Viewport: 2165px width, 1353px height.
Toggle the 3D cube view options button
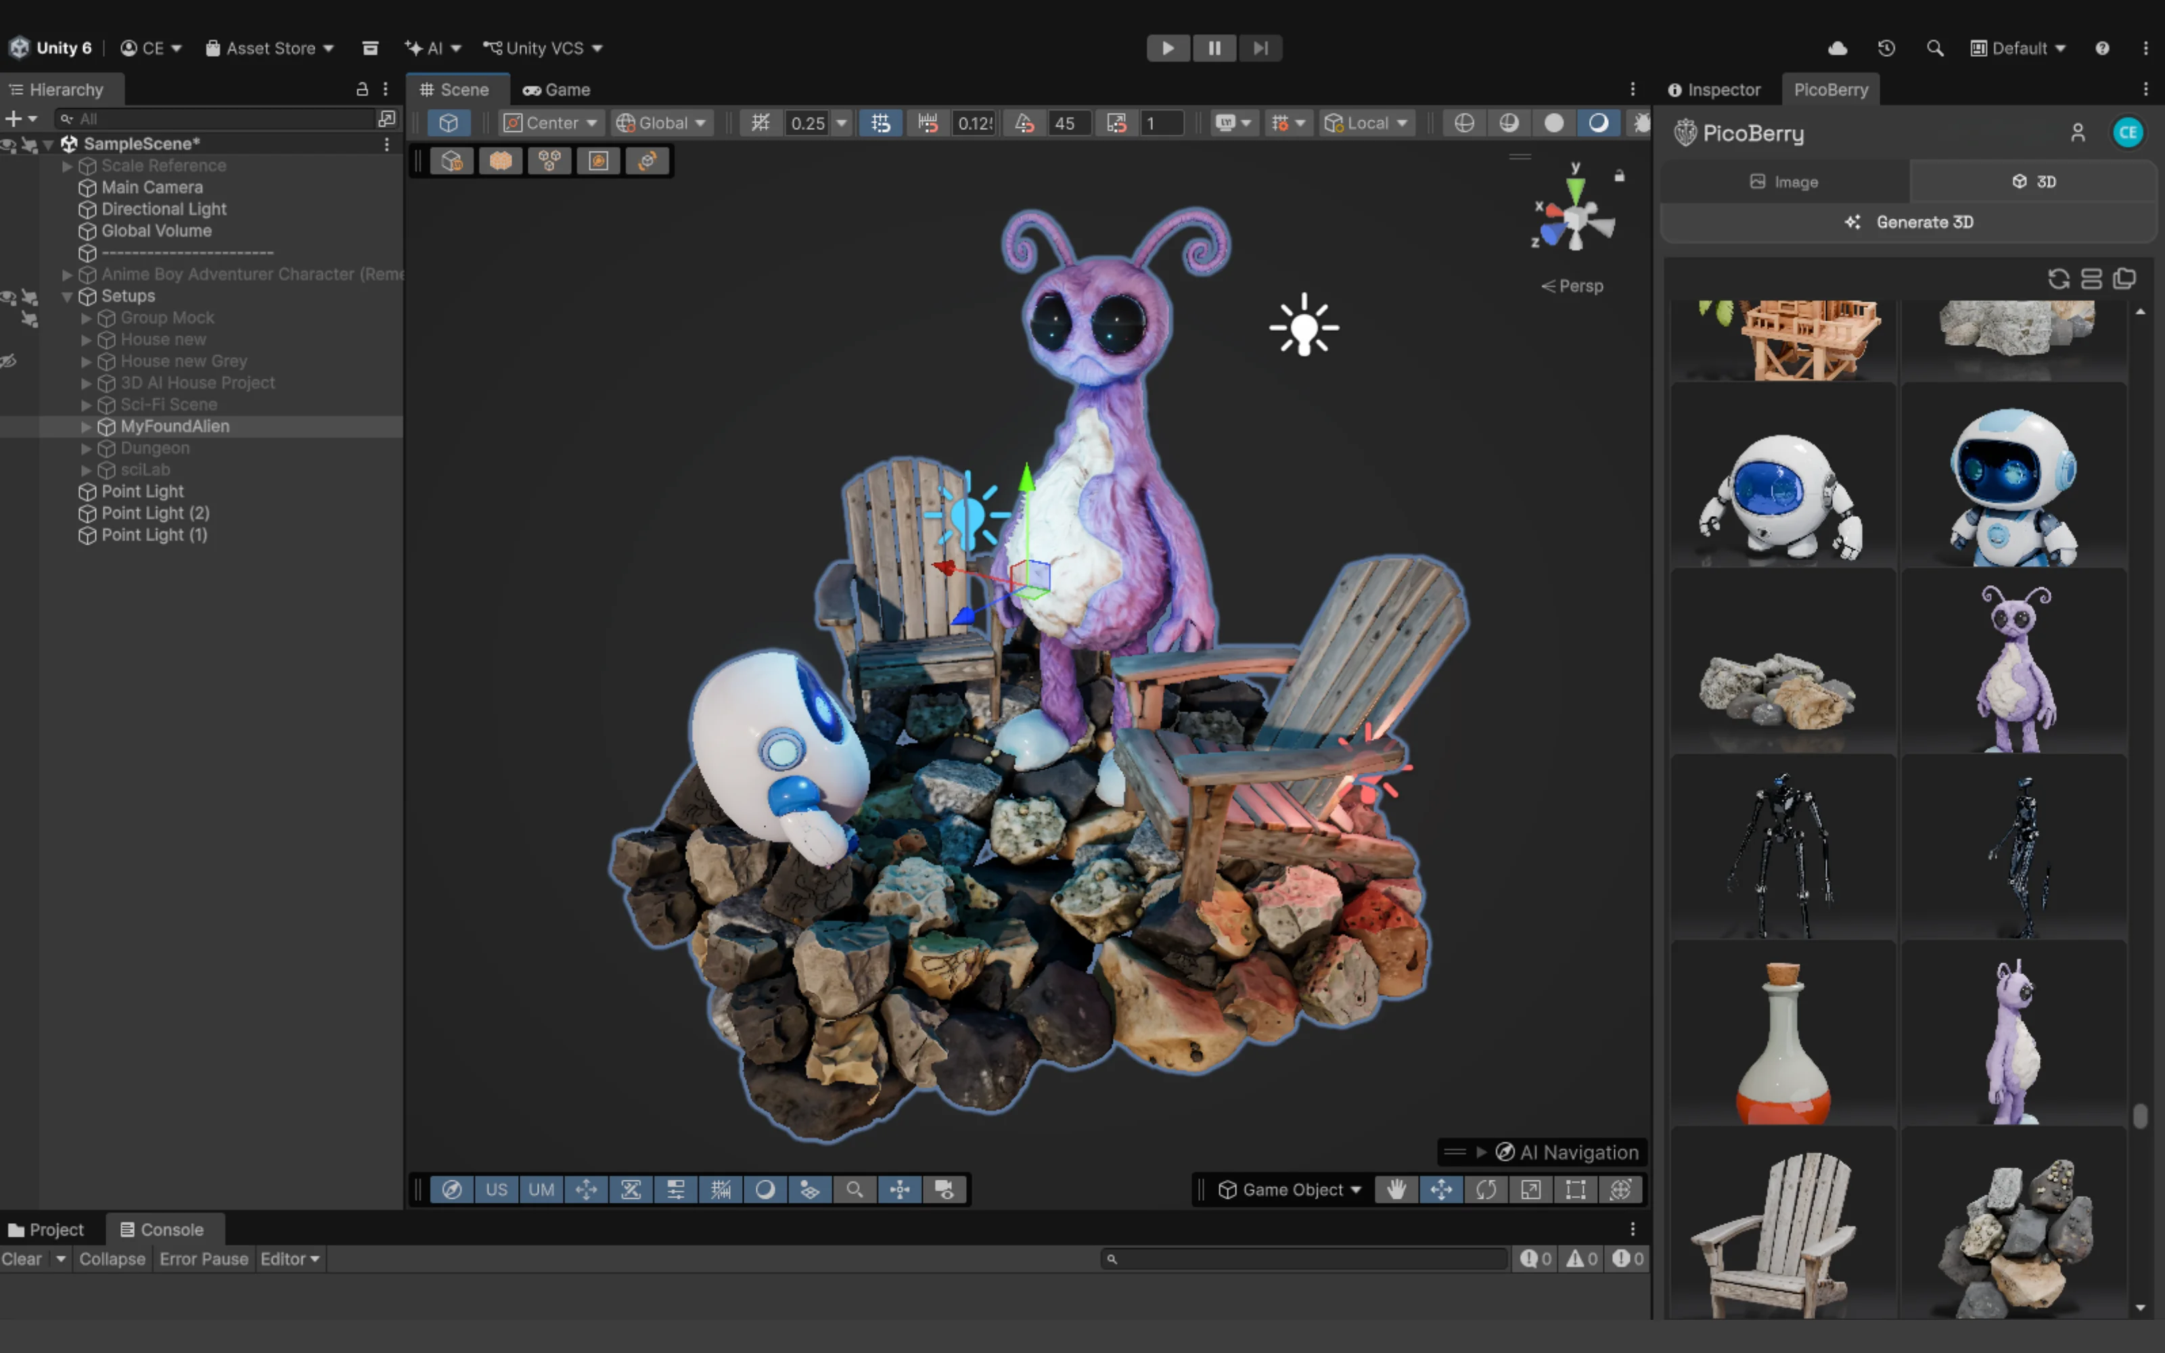tap(448, 122)
